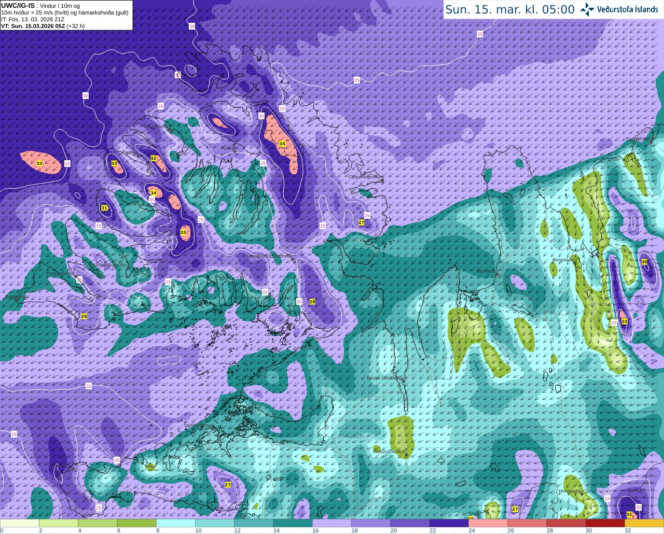The height and width of the screenshot is (534, 664).
Task: Click the Æðey station marker
Action: point(235,151)
